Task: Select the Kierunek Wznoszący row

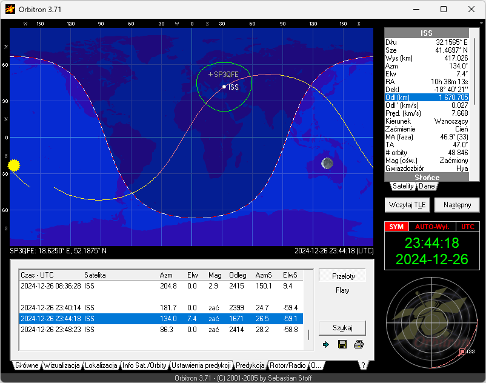Action: tap(427, 121)
